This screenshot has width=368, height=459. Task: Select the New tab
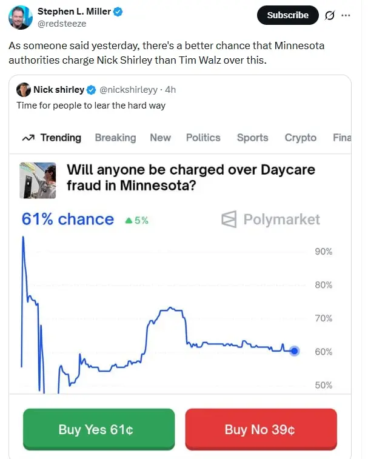[161, 138]
